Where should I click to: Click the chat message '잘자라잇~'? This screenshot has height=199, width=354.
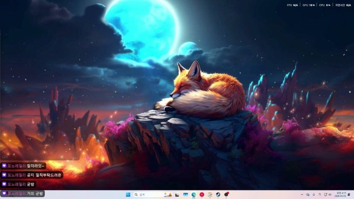(x=36, y=166)
